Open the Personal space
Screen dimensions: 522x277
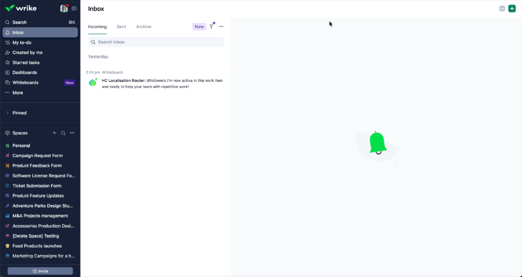pos(40,146)
